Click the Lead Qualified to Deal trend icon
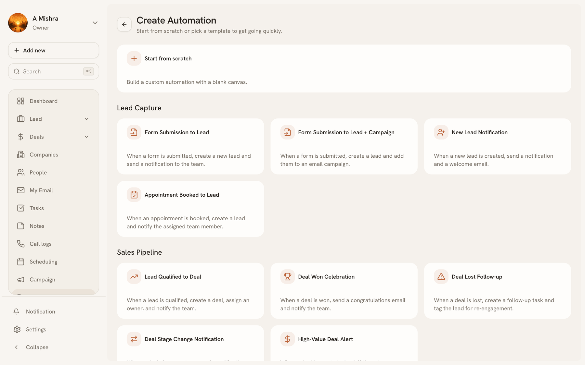 click(x=134, y=276)
